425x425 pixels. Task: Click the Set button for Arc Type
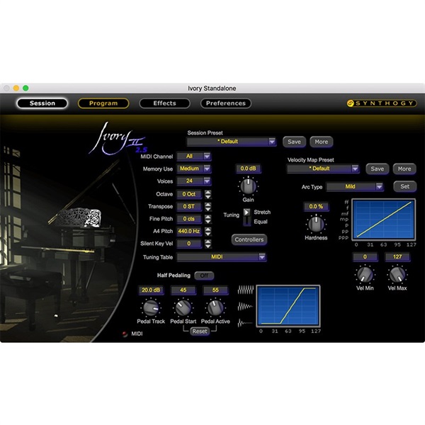[404, 186]
